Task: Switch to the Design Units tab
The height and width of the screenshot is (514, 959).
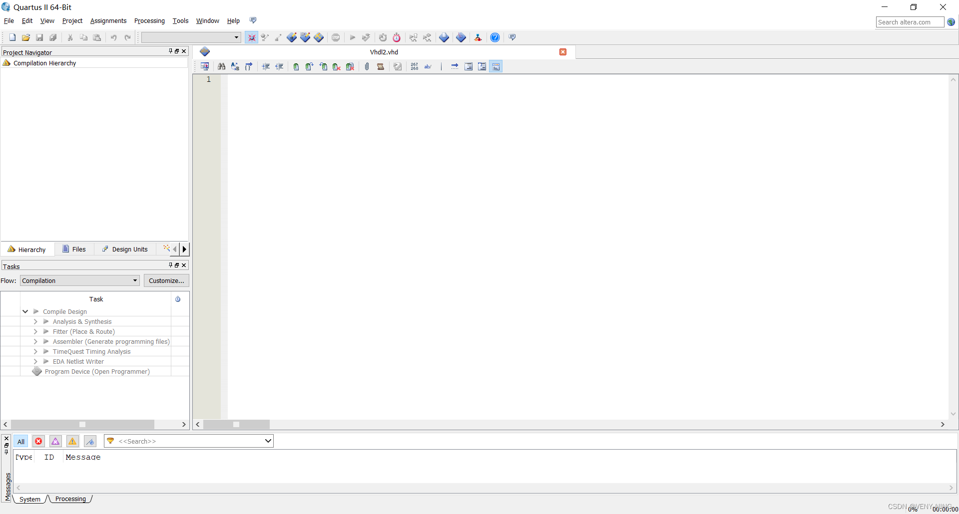Action: [x=125, y=249]
